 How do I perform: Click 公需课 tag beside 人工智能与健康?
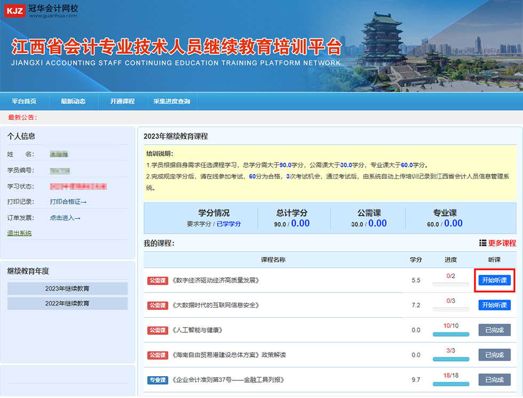[x=157, y=330]
